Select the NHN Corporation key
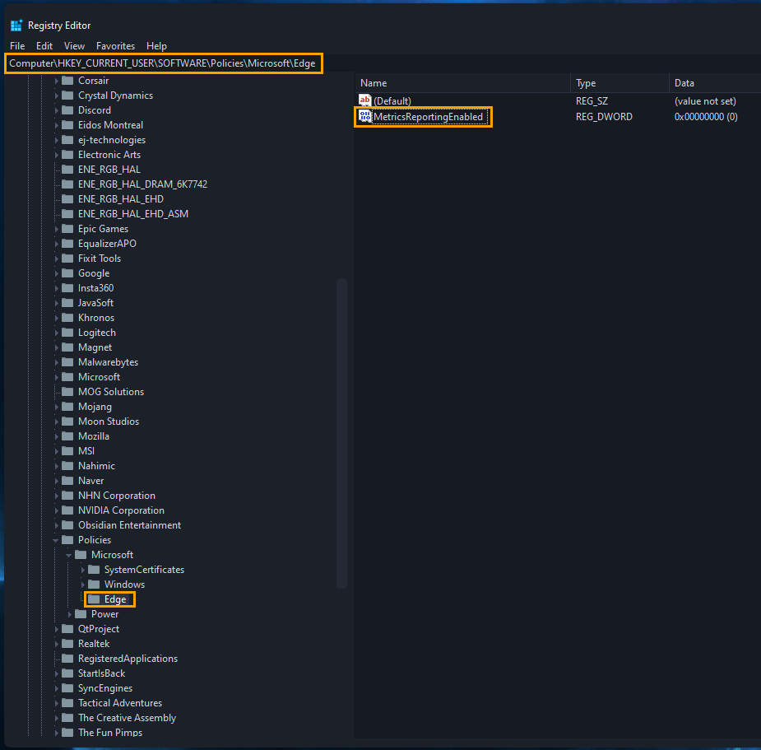This screenshot has height=750, width=761. click(x=117, y=496)
